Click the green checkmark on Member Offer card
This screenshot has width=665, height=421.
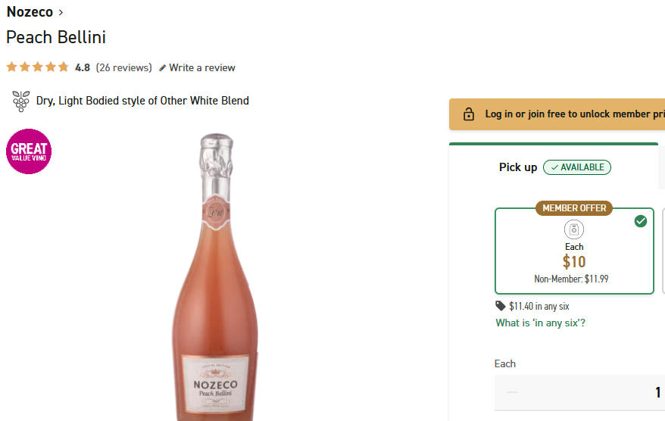tap(641, 221)
